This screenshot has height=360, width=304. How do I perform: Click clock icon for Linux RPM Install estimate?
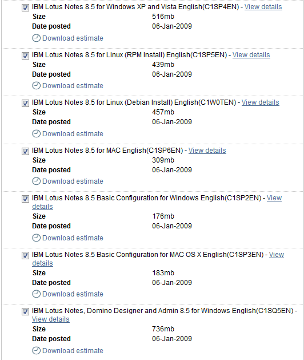tap(36, 86)
